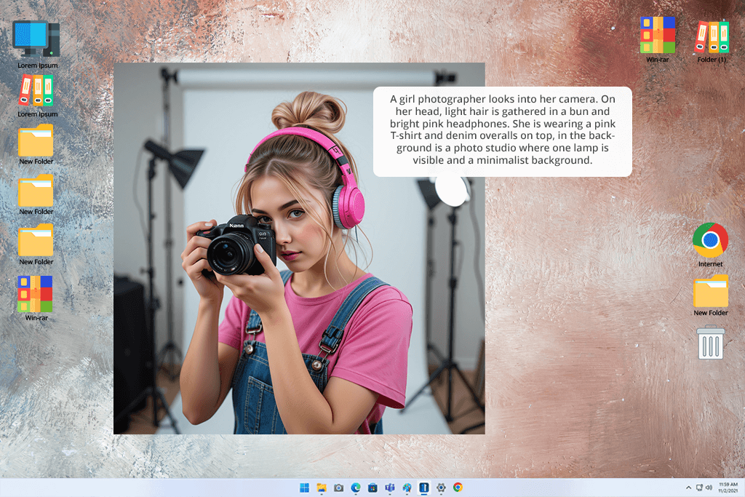The image size is (745, 497).
Task: Open Settings gear in the taskbar
Action: tap(441, 488)
